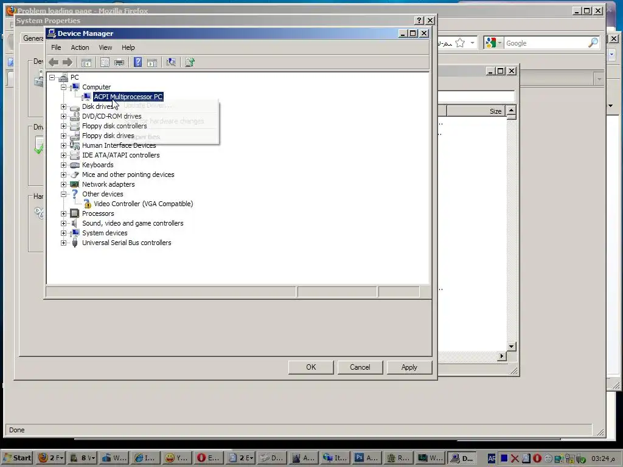
Task: Click into the Google search field in Firefox
Action: tap(545, 43)
